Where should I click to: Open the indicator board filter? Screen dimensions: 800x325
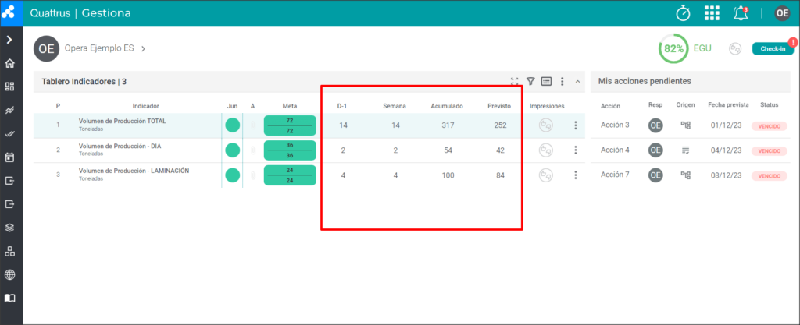(530, 81)
